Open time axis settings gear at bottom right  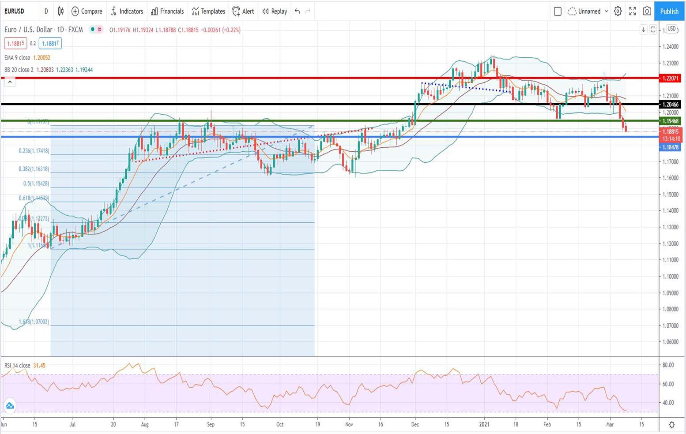tap(671, 424)
